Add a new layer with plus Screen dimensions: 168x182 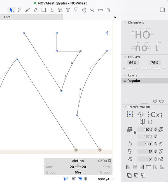pos(126,101)
